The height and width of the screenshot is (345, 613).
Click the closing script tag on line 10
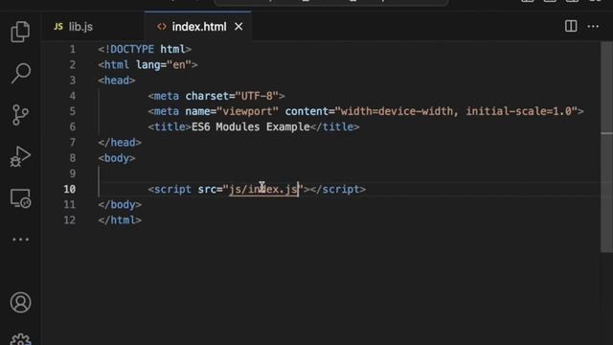[x=338, y=190]
